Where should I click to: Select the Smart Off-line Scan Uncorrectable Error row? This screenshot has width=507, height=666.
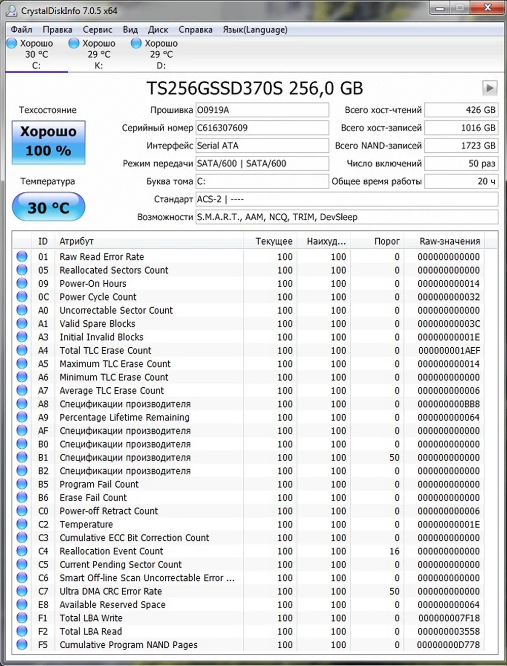pos(248,578)
